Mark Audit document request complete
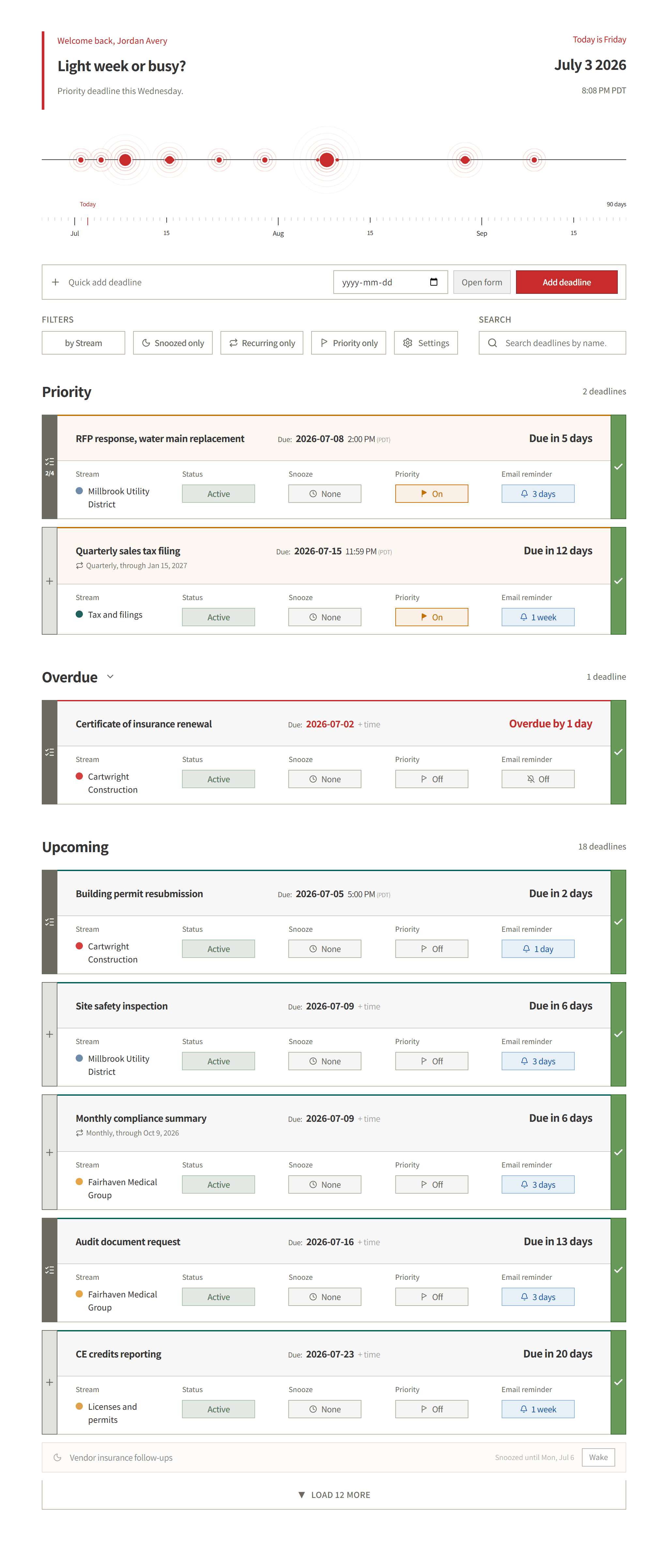This screenshot has height=1541, width=668. click(x=618, y=1270)
